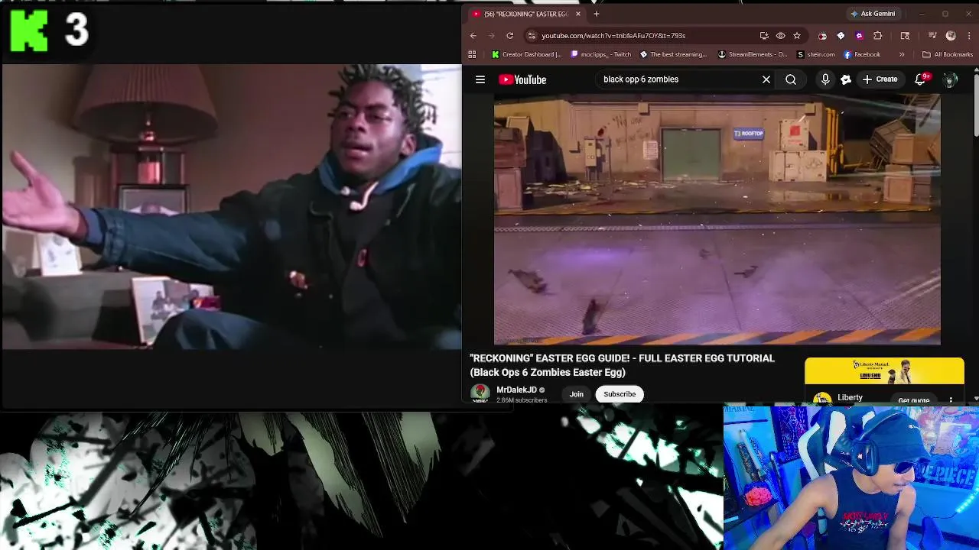Click the green K logo overlay
This screenshot has width=979, height=550.
click(x=29, y=31)
